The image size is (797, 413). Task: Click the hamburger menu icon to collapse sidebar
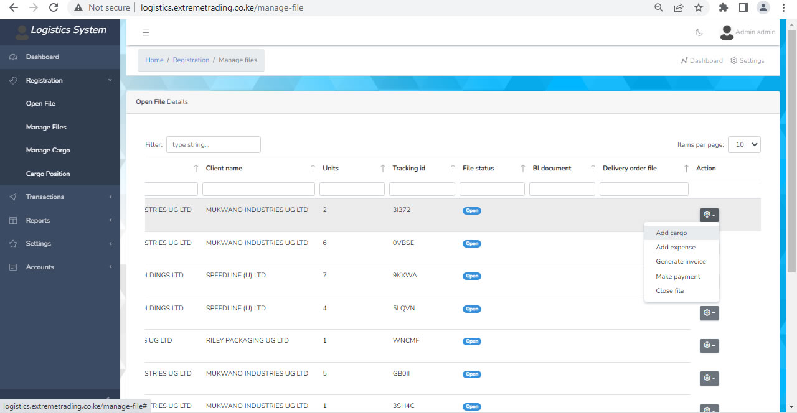pos(146,33)
